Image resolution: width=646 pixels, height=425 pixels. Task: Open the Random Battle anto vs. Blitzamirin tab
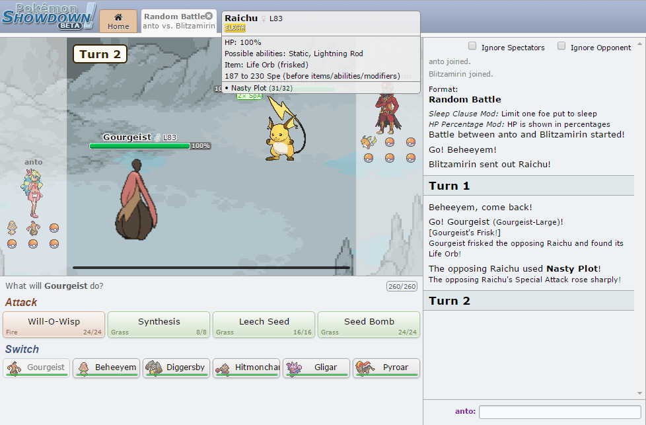tap(179, 21)
